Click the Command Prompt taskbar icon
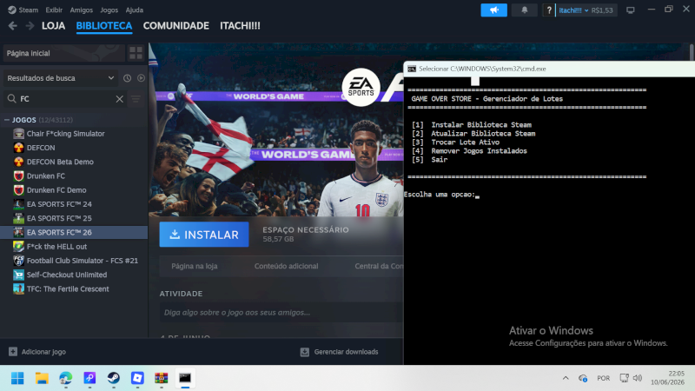Image resolution: width=695 pixels, height=391 pixels. click(x=185, y=378)
